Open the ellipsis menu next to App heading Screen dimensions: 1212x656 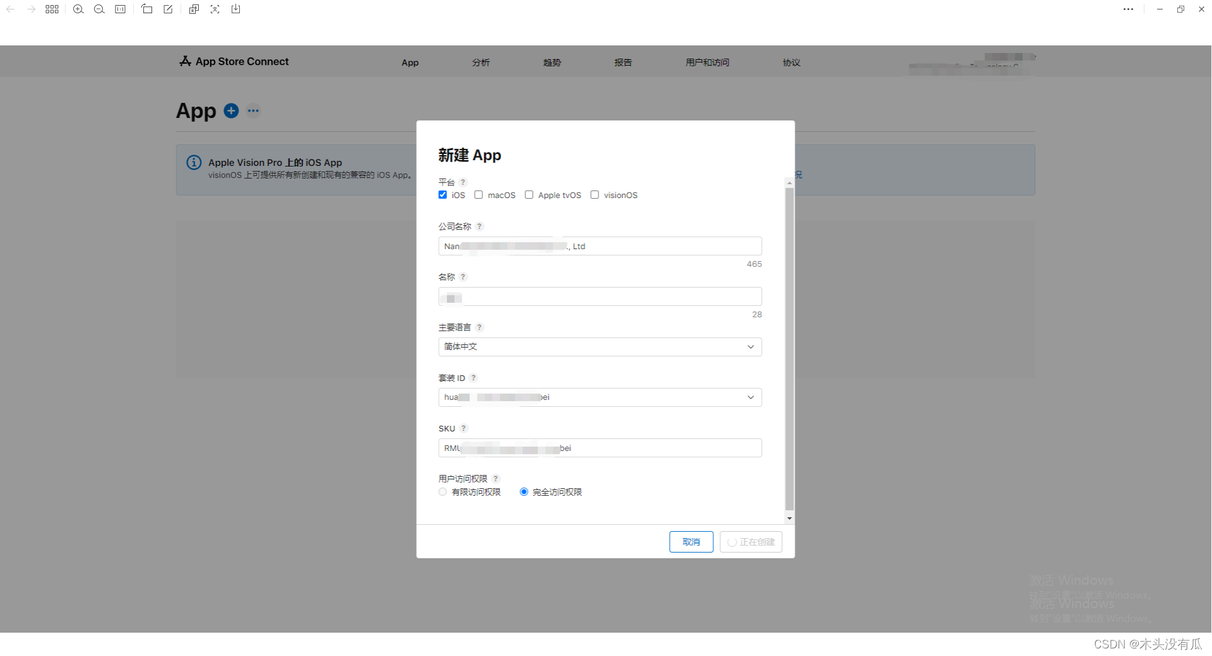253,110
